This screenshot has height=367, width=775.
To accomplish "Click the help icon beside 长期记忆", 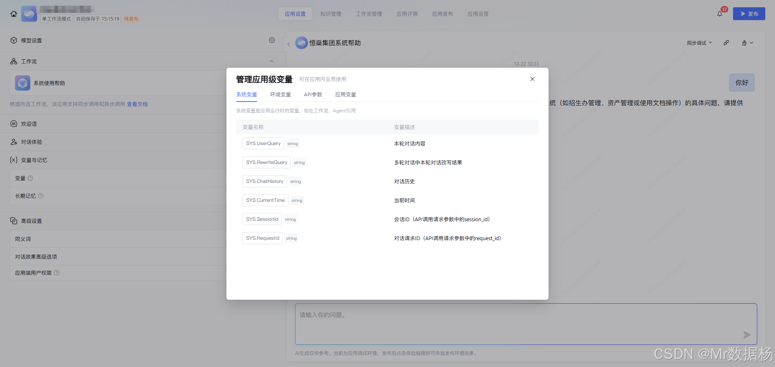I will click(40, 196).
